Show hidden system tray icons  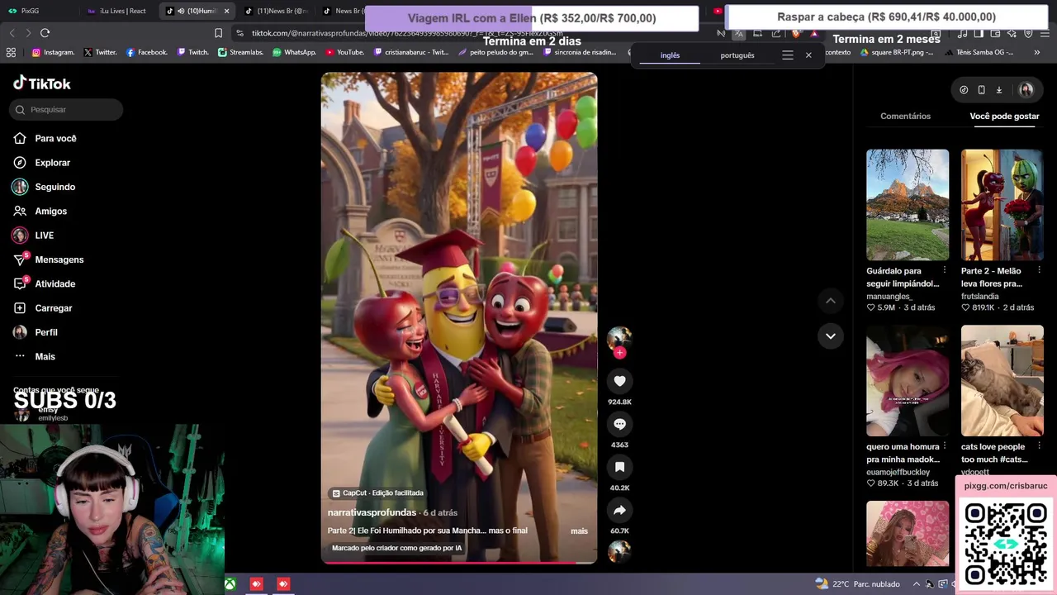click(916, 584)
